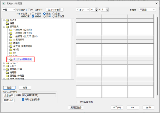Image resolution: width=160 pixels, height=113 pixels.
Task: Select the 一般照明（白熱灯）folder icon
Action: click(x=11, y=30)
